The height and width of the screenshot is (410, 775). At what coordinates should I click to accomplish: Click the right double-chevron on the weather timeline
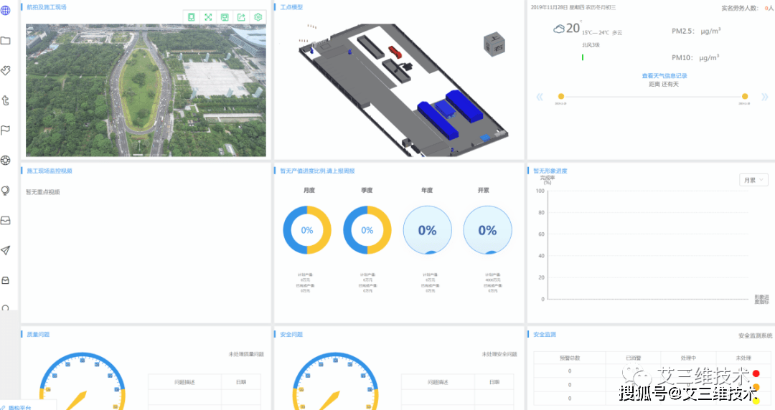point(765,97)
